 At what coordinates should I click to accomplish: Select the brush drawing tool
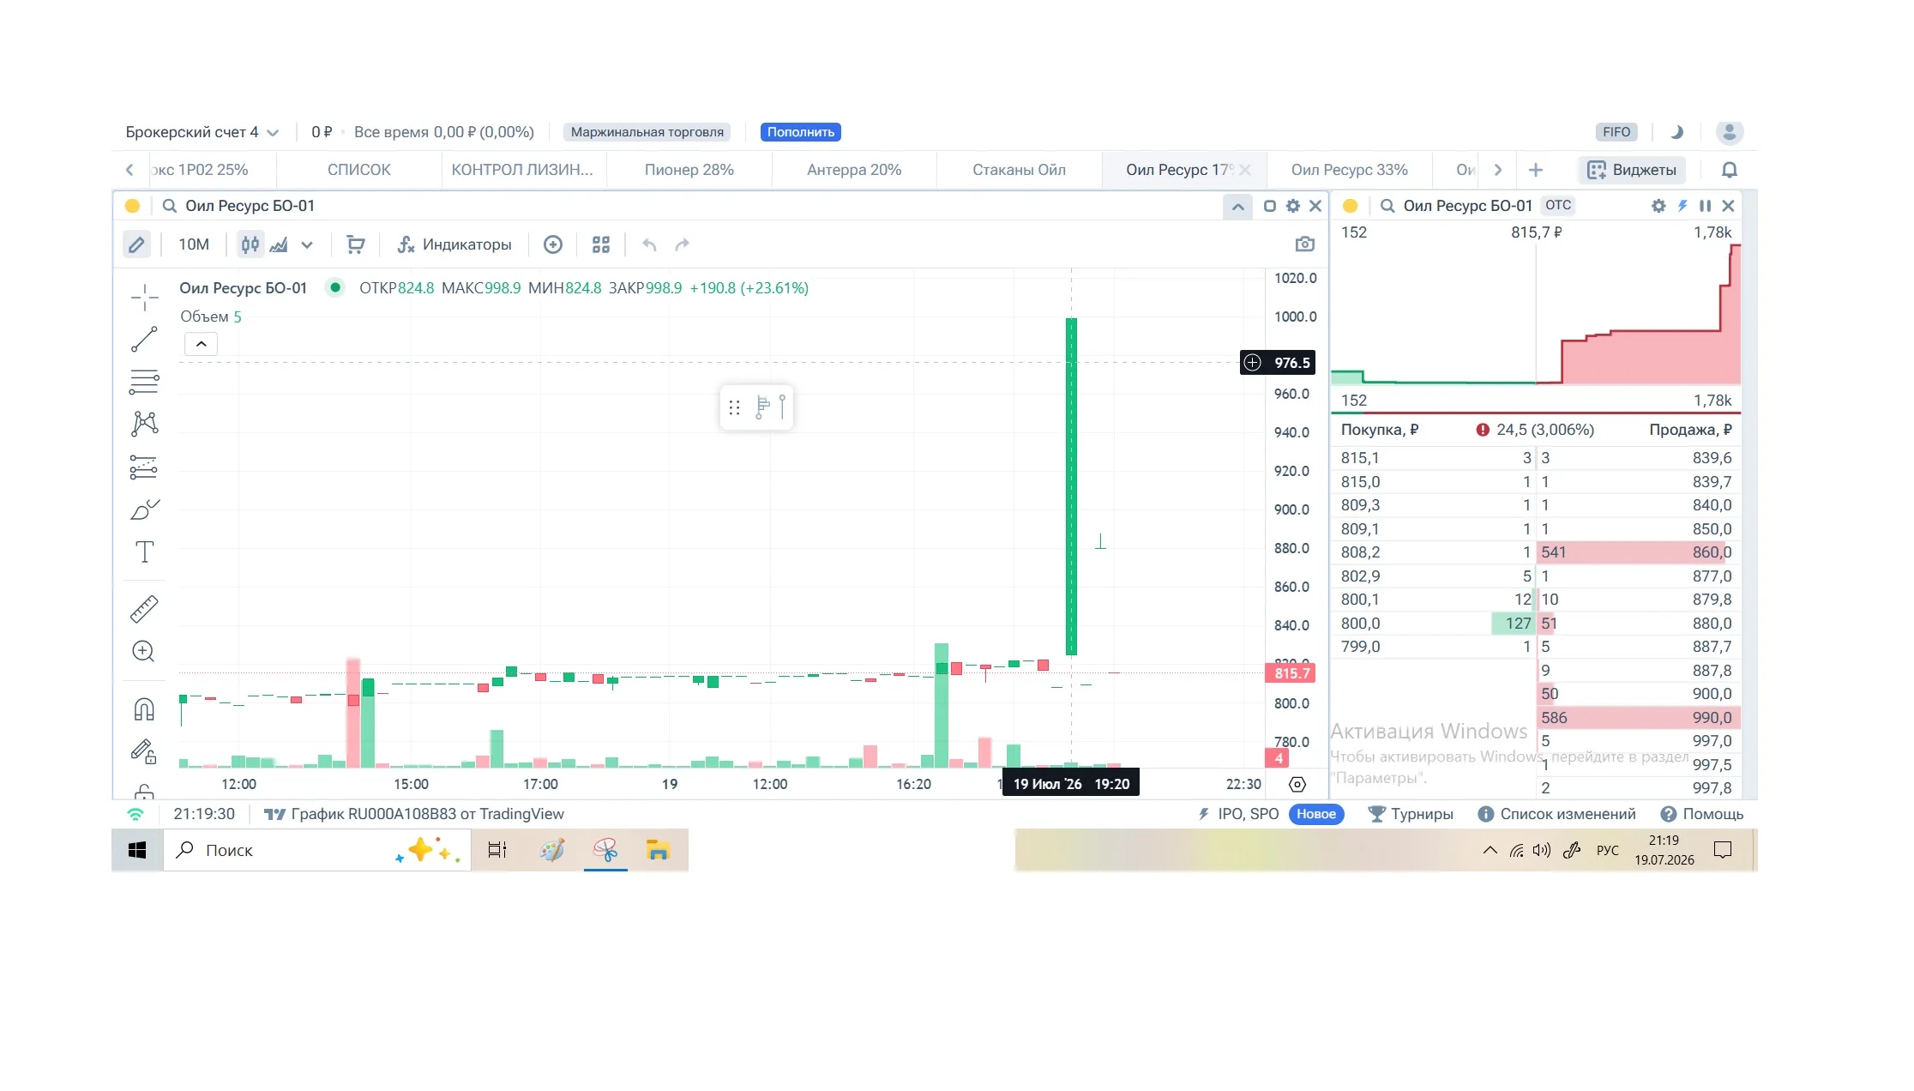[x=144, y=509]
